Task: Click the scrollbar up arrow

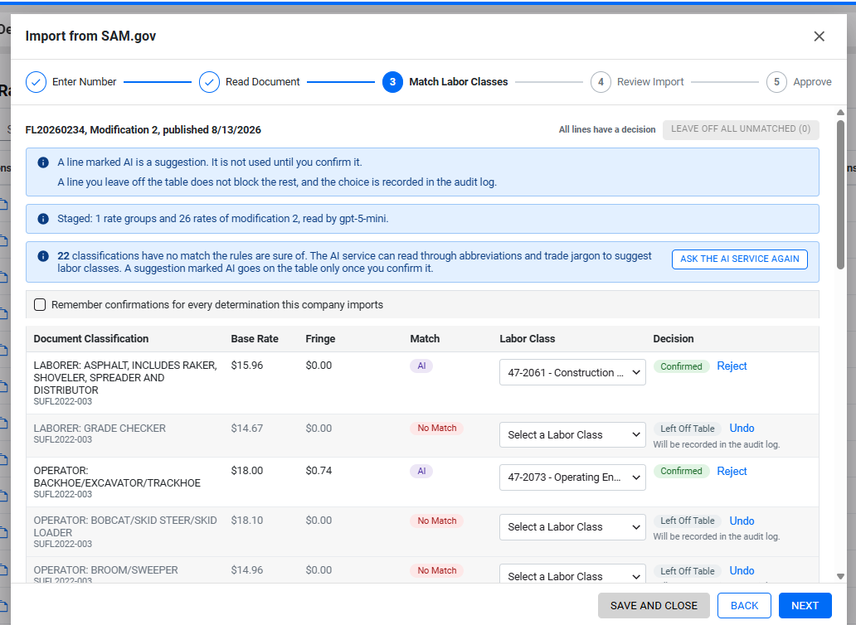Action: click(841, 113)
